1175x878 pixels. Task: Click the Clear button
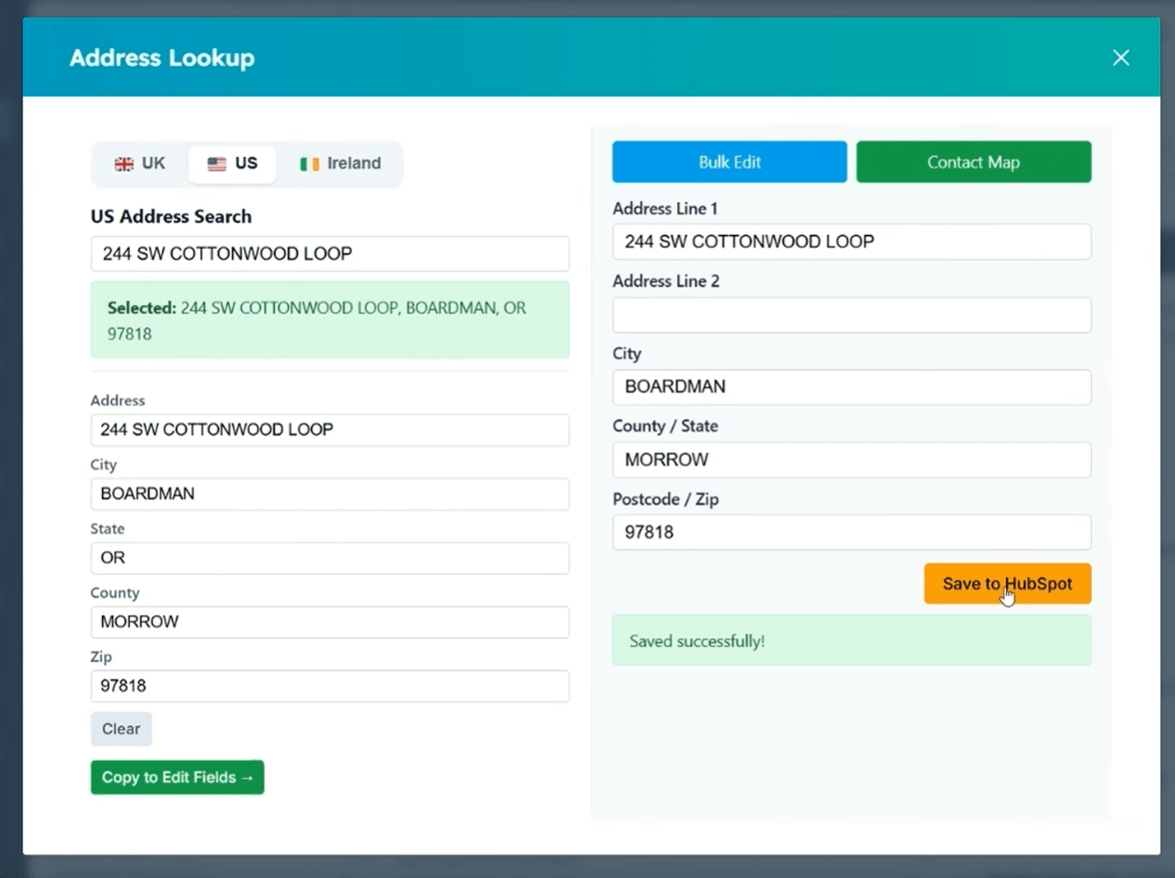pos(121,729)
